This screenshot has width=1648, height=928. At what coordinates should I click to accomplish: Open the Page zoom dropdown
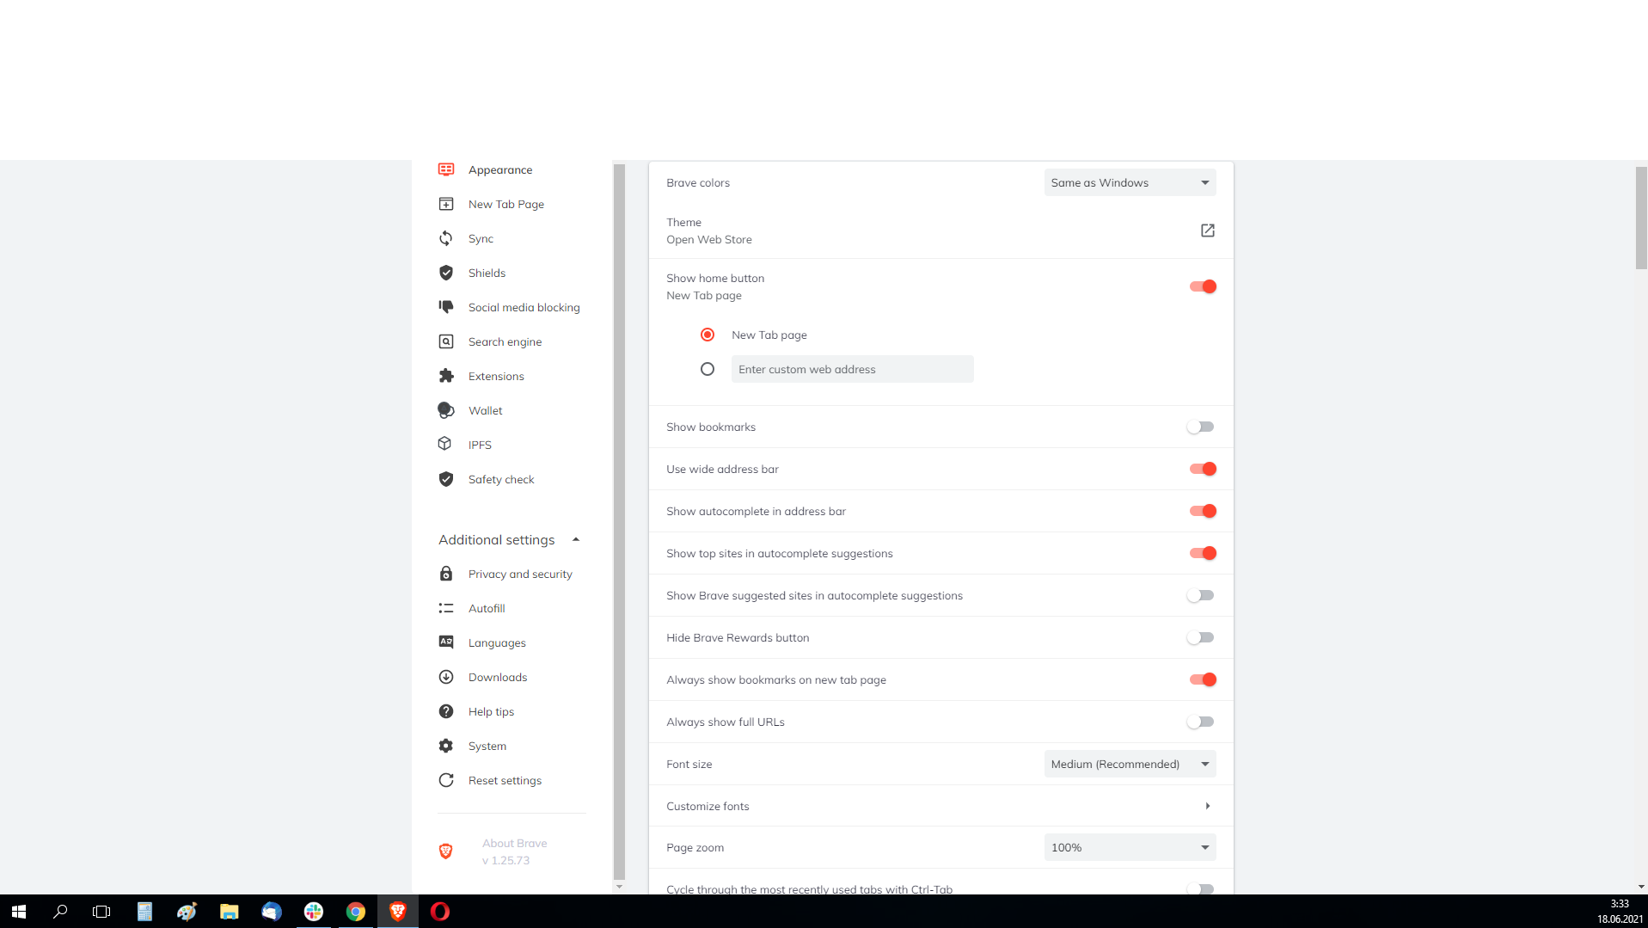[x=1130, y=847]
